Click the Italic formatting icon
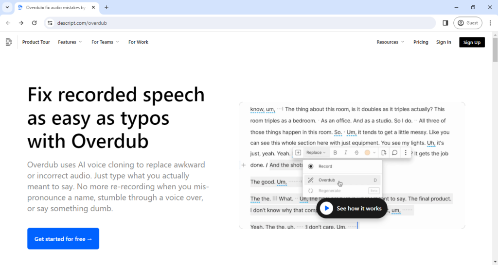The height and width of the screenshot is (265, 498). tap(346, 153)
